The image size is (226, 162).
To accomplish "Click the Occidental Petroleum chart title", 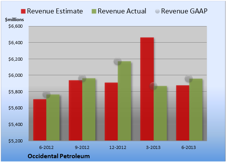I will 59,156.
